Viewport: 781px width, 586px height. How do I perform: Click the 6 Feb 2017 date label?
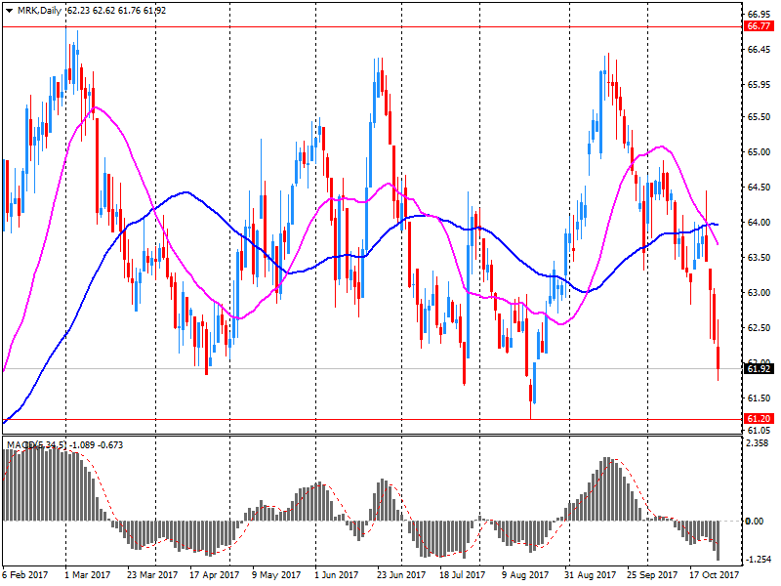tap(25, 575)
